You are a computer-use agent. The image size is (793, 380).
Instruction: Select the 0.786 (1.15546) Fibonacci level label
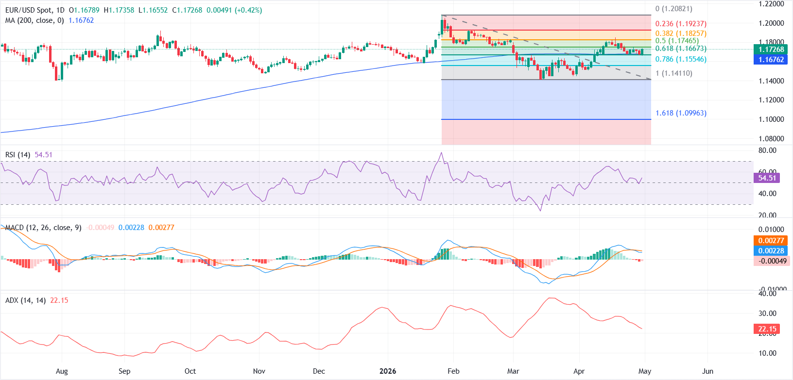681,59
